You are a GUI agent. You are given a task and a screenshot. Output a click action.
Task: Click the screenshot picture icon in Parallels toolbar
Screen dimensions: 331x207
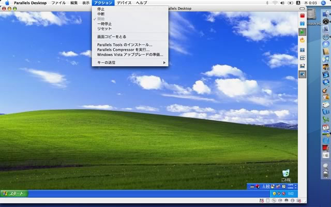(302, 66)
